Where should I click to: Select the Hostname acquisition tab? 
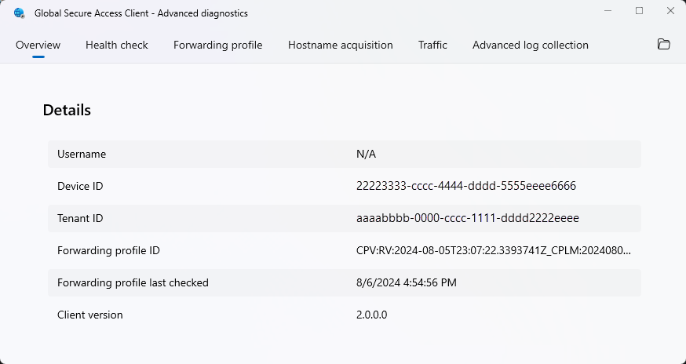point(340,45)
